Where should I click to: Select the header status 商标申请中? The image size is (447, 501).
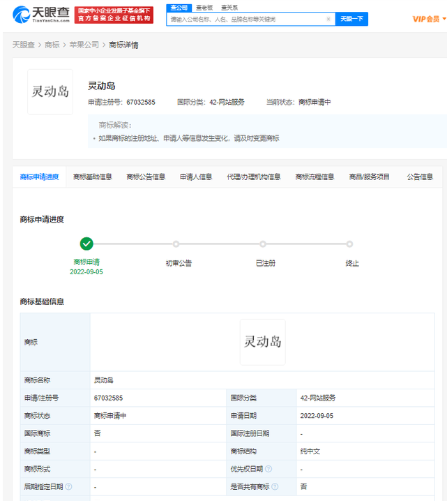click(315, 103)
